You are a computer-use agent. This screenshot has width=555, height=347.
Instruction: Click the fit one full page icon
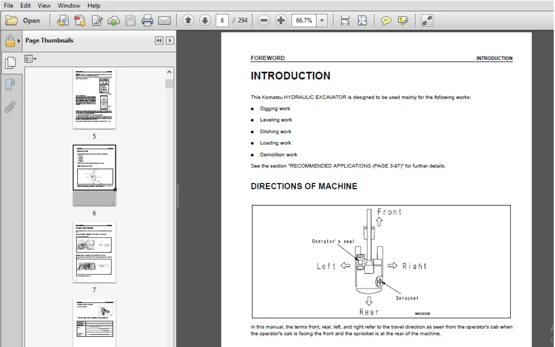coord(362,20)
